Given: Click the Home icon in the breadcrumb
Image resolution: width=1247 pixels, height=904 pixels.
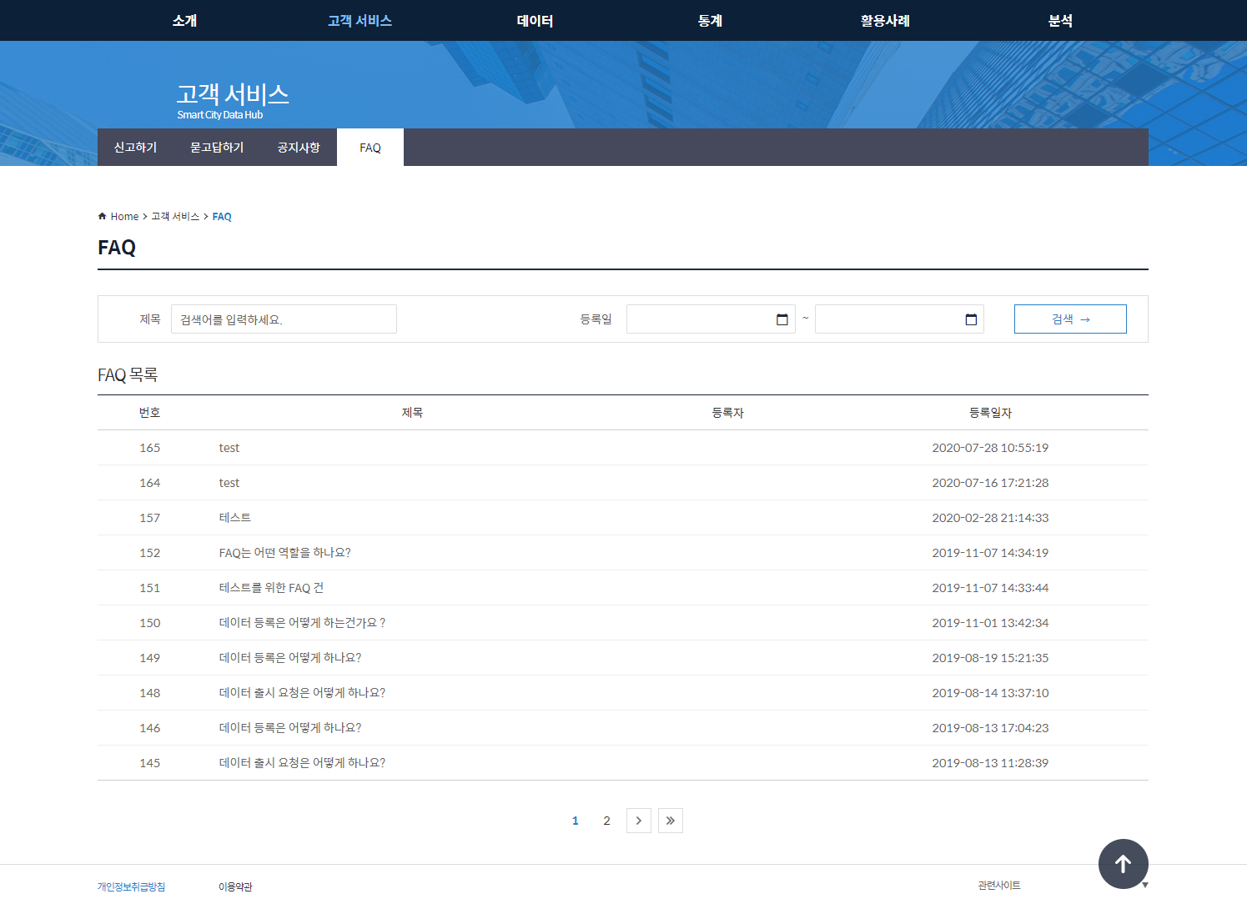Looking at the screenshot, I should (103, 217).
